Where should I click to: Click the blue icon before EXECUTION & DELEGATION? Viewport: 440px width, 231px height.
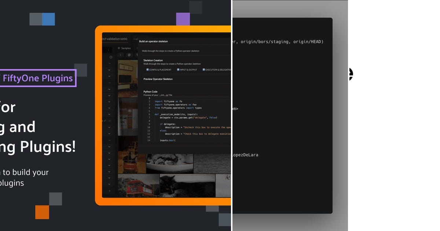(204, 70)
